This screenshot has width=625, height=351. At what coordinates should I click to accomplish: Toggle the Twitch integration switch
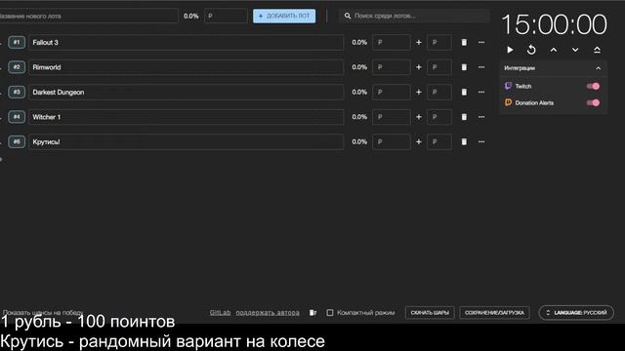(x=593, y=86)
